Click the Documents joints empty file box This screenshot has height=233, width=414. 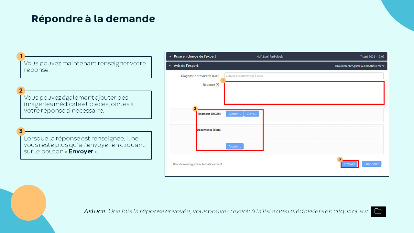pyautogui.click(x=303, y=134)
